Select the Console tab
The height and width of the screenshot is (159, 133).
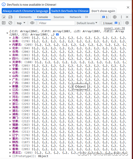[x=43, y=17]
